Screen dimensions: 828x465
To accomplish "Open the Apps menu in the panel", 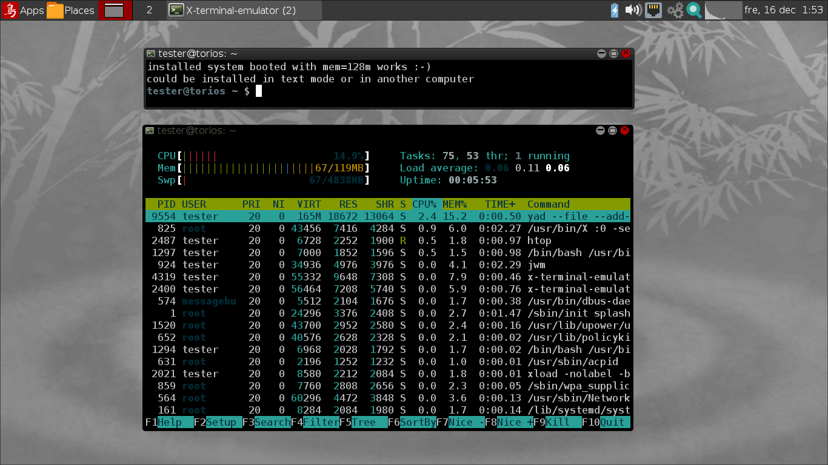I will click(x=24, y=10).
